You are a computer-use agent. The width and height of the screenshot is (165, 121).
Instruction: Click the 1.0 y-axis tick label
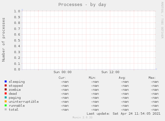[x=17, y=11]
